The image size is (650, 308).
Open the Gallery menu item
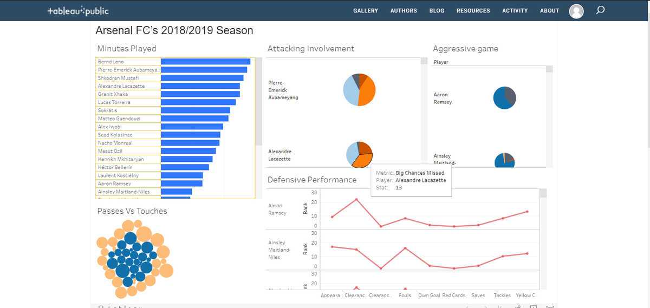(366, 11)
